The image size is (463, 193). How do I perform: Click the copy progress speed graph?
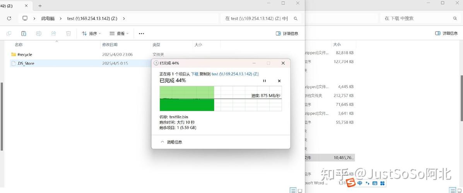pos(220,98)
